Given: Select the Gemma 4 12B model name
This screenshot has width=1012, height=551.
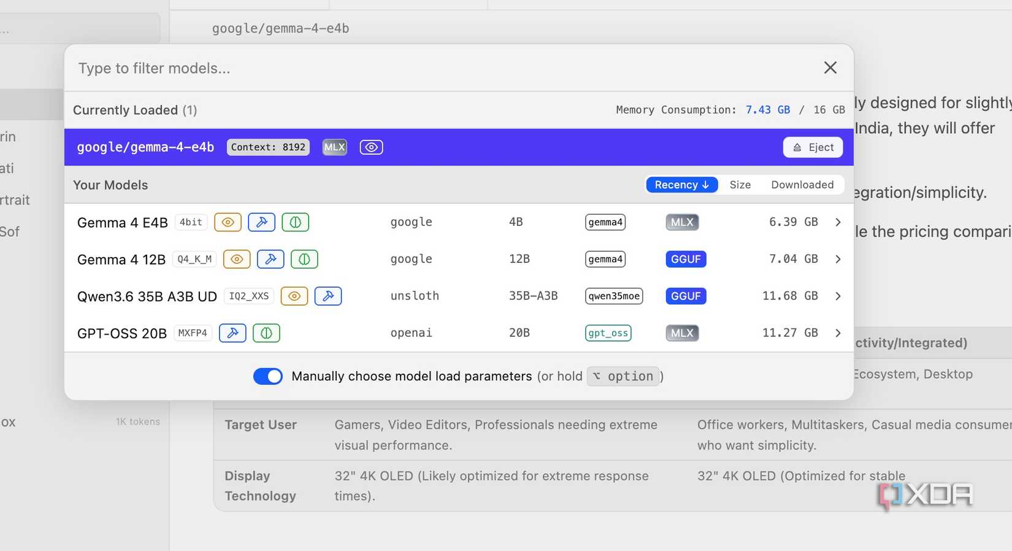Looking at the screenshot, I should pyautogui.click(x=121, y=260).
